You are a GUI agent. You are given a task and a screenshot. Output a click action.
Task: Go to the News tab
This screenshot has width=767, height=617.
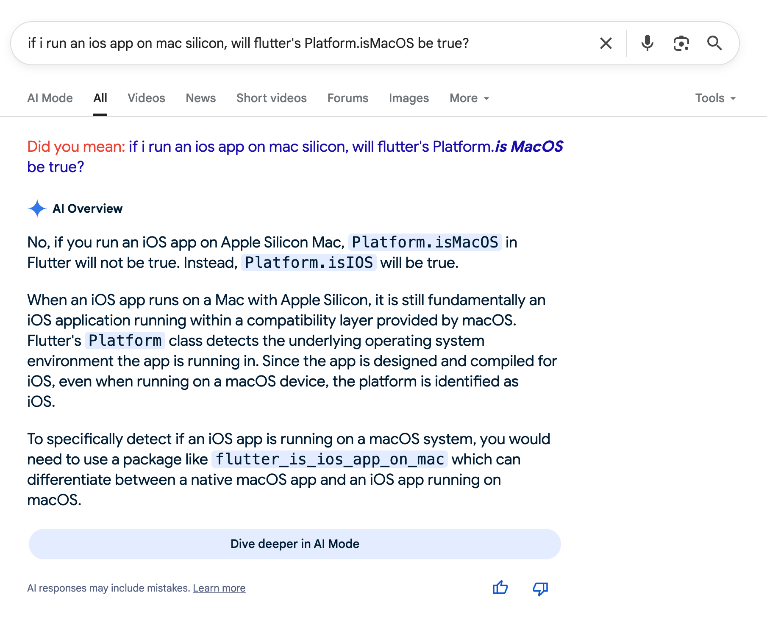[201, 98]
